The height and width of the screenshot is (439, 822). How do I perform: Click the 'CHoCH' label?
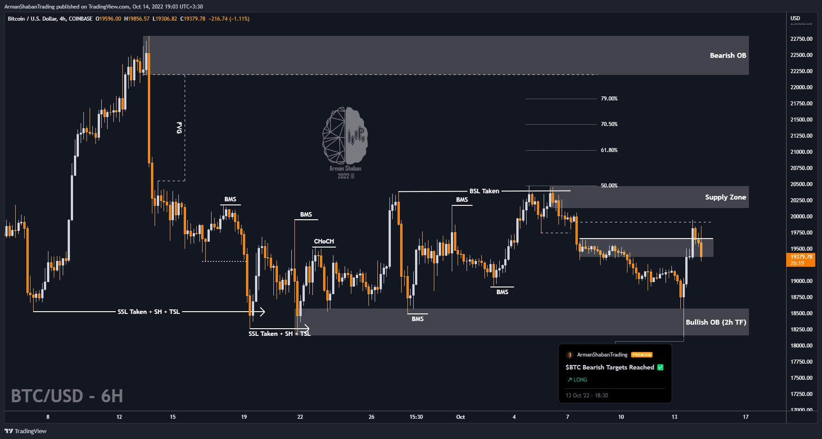click(324, 241)
